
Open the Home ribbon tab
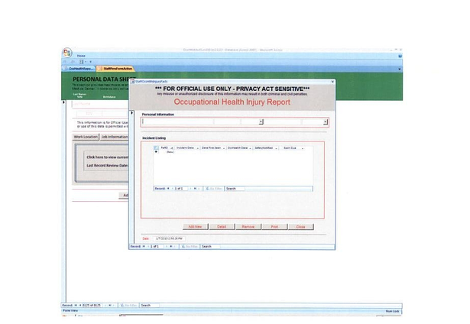pos(81,56)
